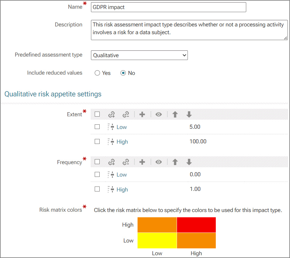Add a new Extent value with plus icon

click(142, 114)
